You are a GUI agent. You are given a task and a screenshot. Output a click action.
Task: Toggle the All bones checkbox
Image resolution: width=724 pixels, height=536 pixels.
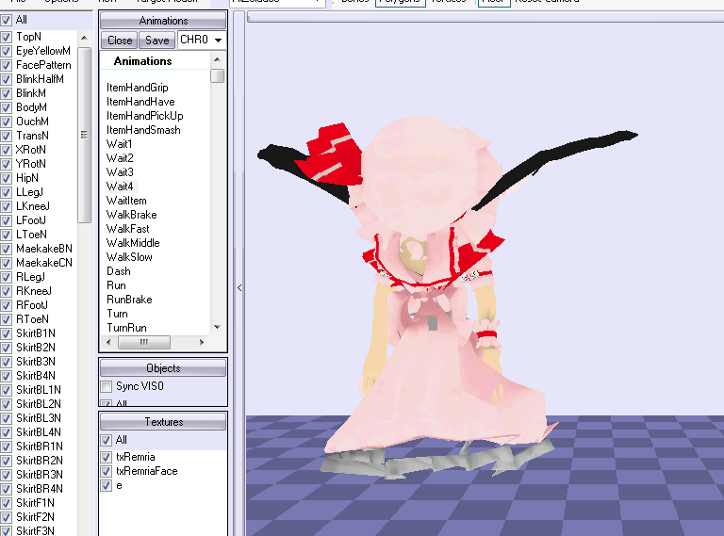[x=6, y=21]
